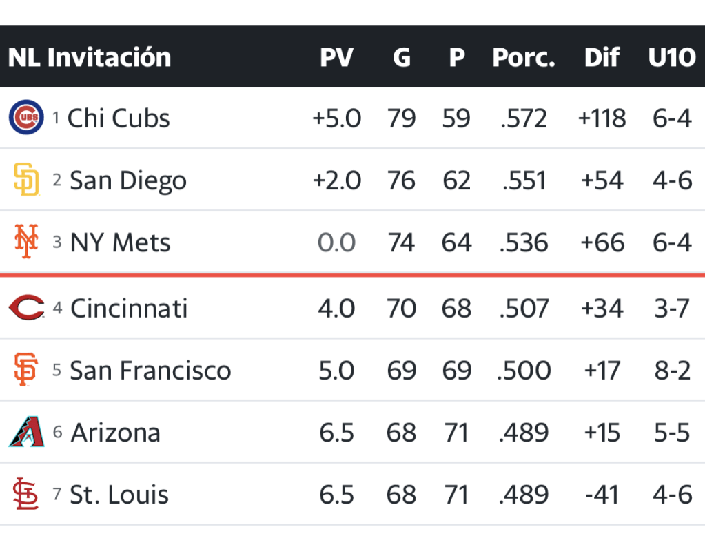The height and width of the screenshot is (538, 705).
Task: Sort by the U10 column header
Action: click(x=671, y=58)
